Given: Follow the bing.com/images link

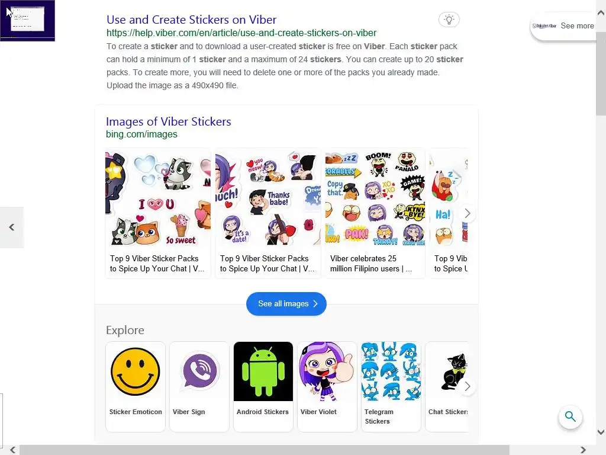Looking at the screenshot, I should tap(141, 134).
